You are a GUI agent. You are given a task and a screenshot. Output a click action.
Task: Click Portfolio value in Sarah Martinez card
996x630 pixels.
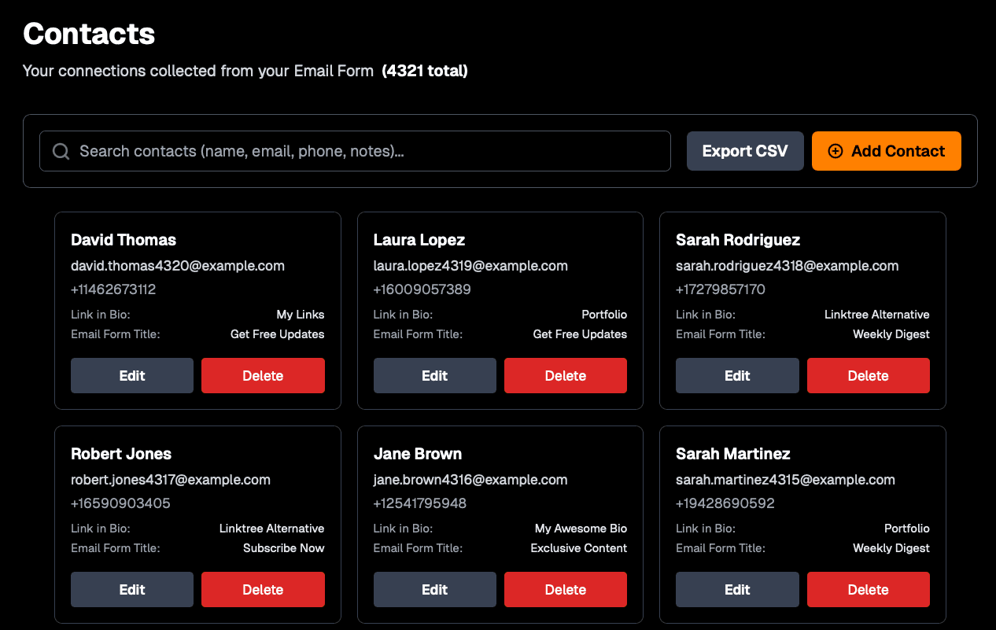(907, 529)
